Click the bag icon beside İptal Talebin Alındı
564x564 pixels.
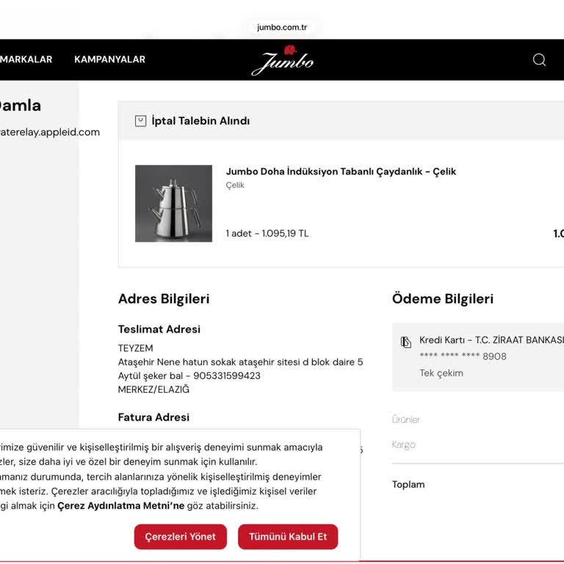click(x=140, y=121)
